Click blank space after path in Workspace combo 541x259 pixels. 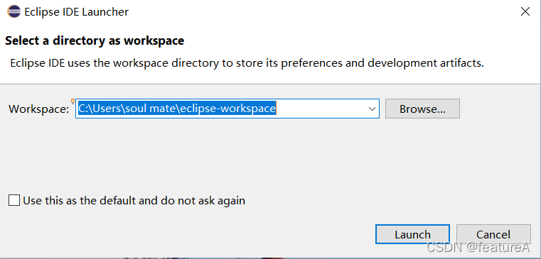pyautogui.click(x=321, y=109)
